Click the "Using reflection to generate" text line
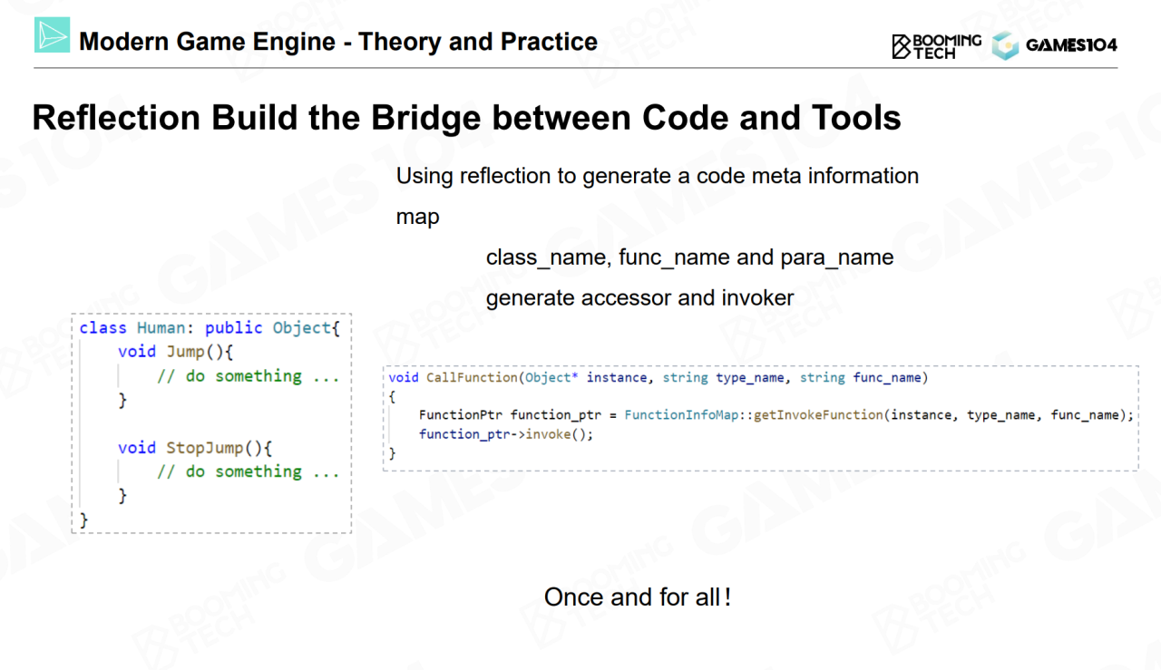1161x670 pixels. point(657,176)
